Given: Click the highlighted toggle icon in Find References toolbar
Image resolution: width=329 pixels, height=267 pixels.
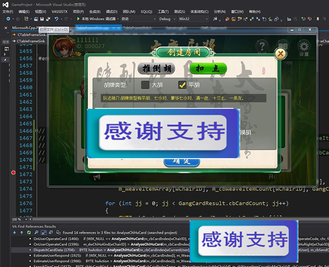Looking at the screenshot, I should 44,232.
